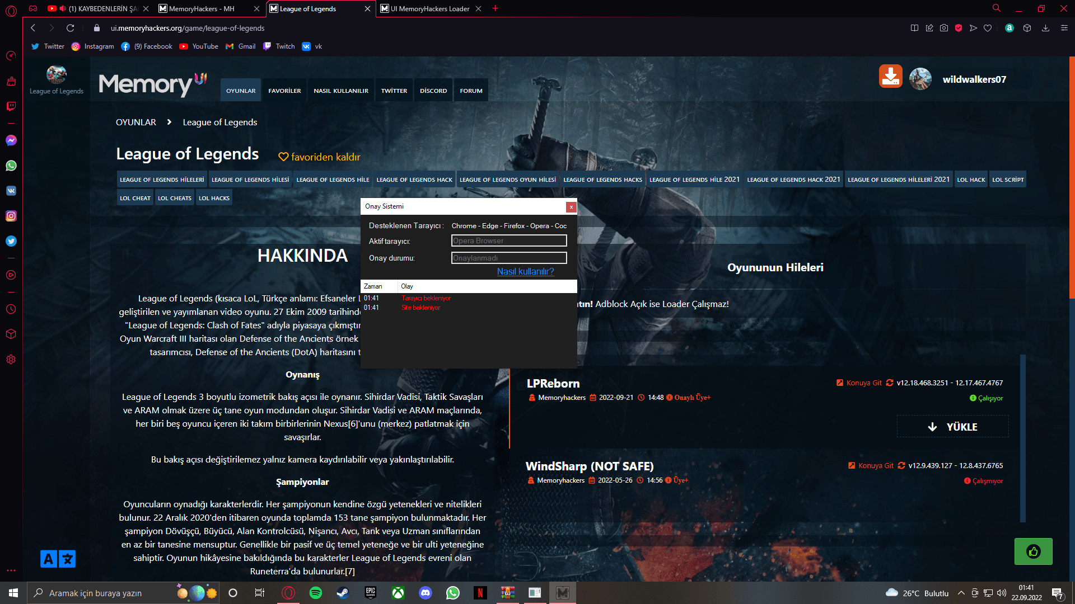Open Konuya Git link for LPReborn

coord(859,383)
